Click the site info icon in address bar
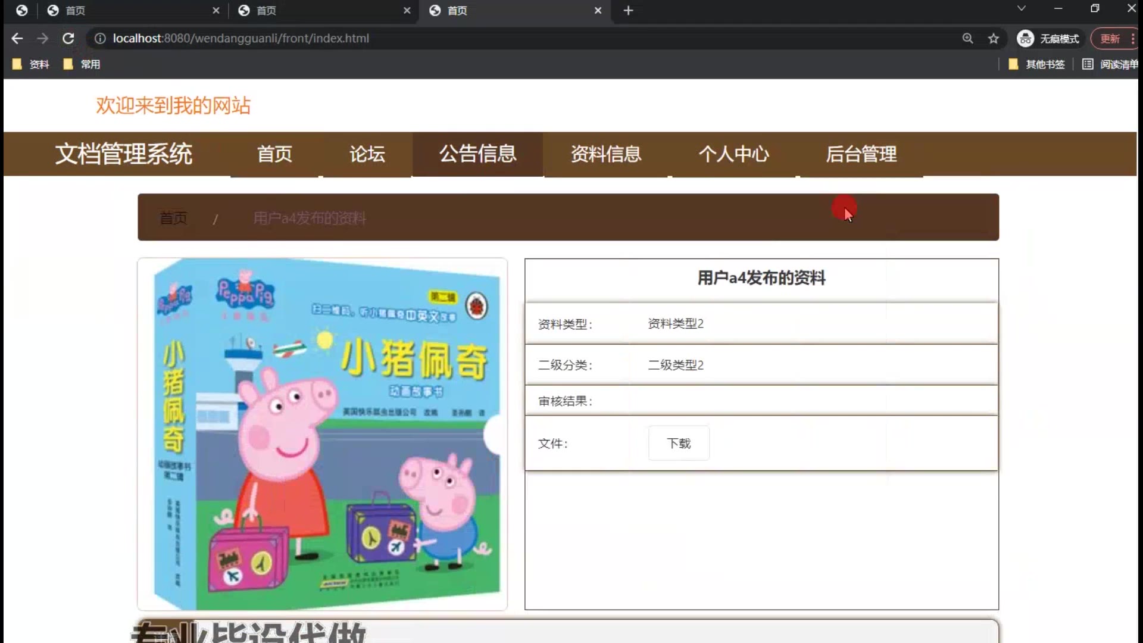This screenshot has width=1143, height=643. 100,38
